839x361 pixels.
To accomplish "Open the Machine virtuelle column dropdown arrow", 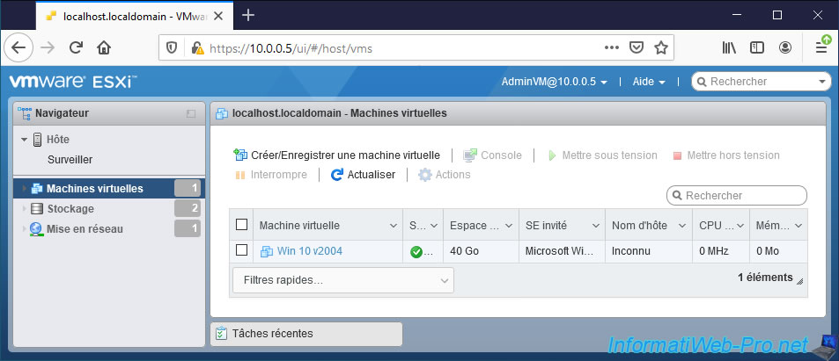I will click(x=394, y=226).
